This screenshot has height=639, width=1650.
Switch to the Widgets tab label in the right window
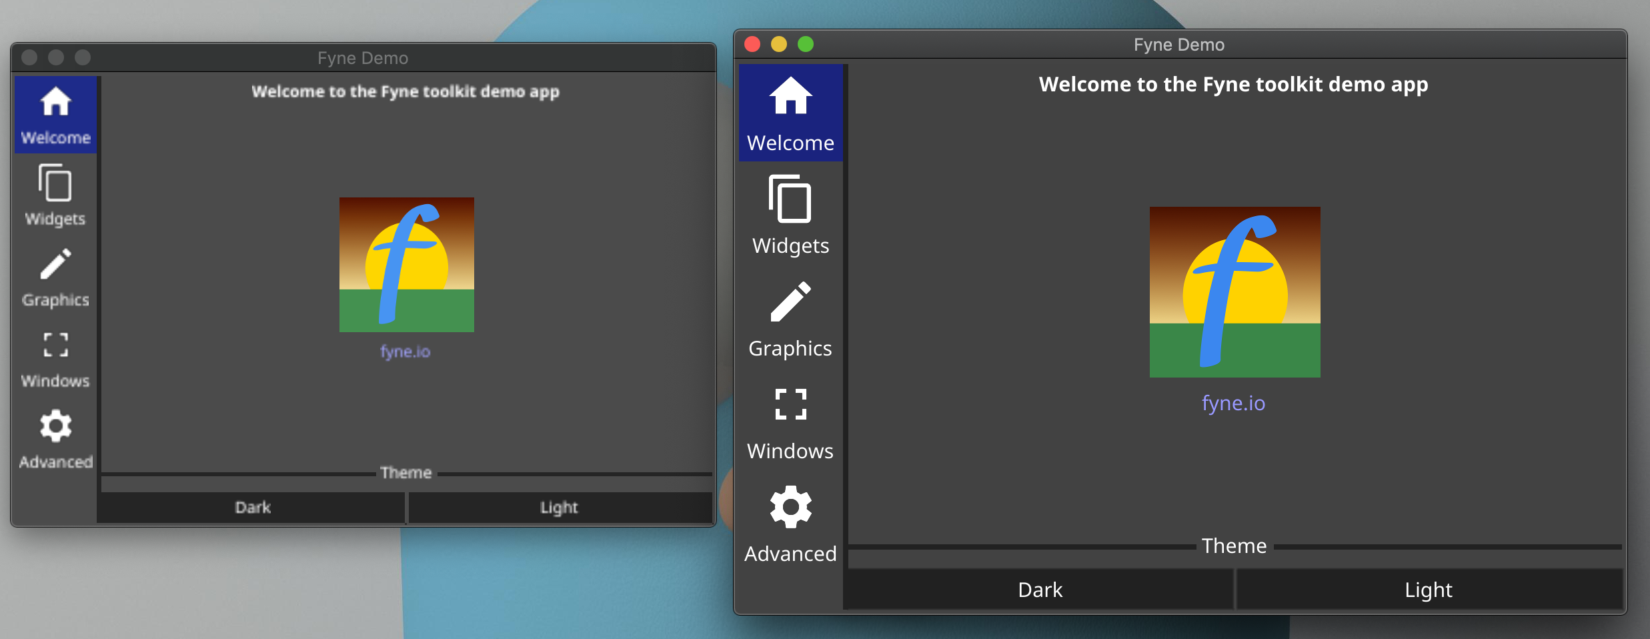click(x=790, y=246)
